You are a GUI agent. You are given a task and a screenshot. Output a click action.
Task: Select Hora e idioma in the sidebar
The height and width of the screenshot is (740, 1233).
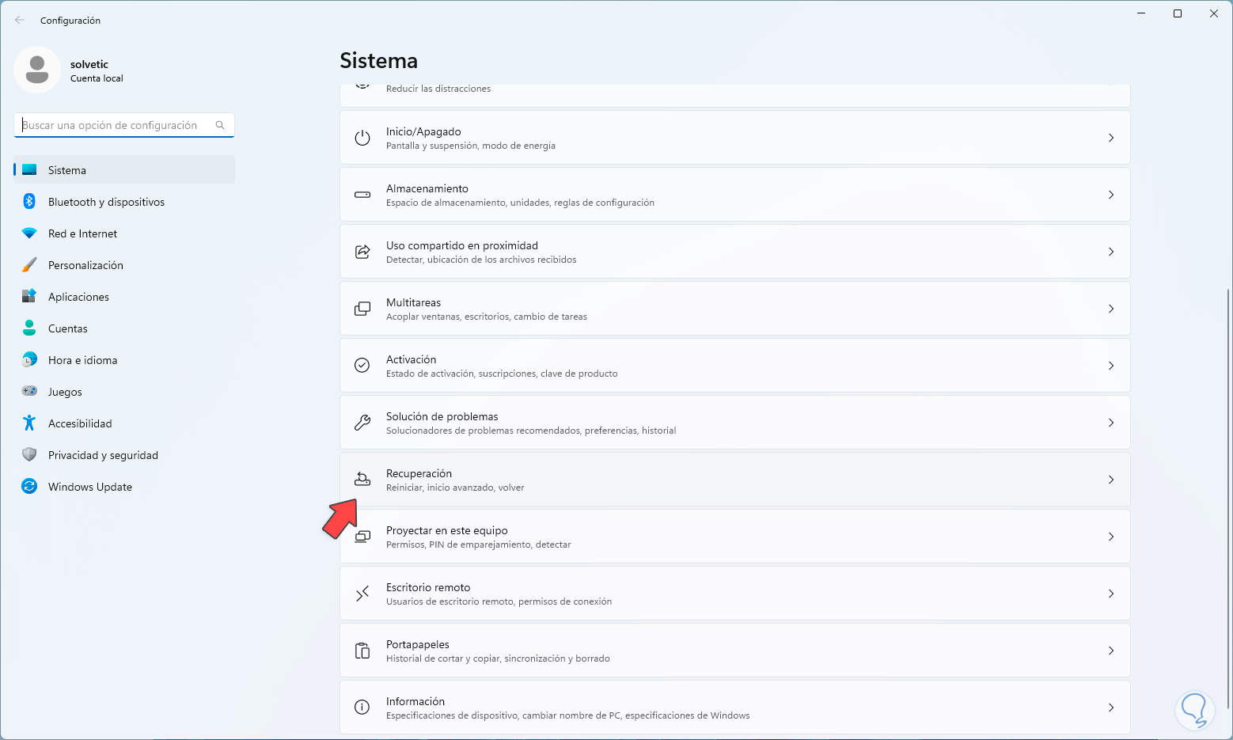pos(82,360)
